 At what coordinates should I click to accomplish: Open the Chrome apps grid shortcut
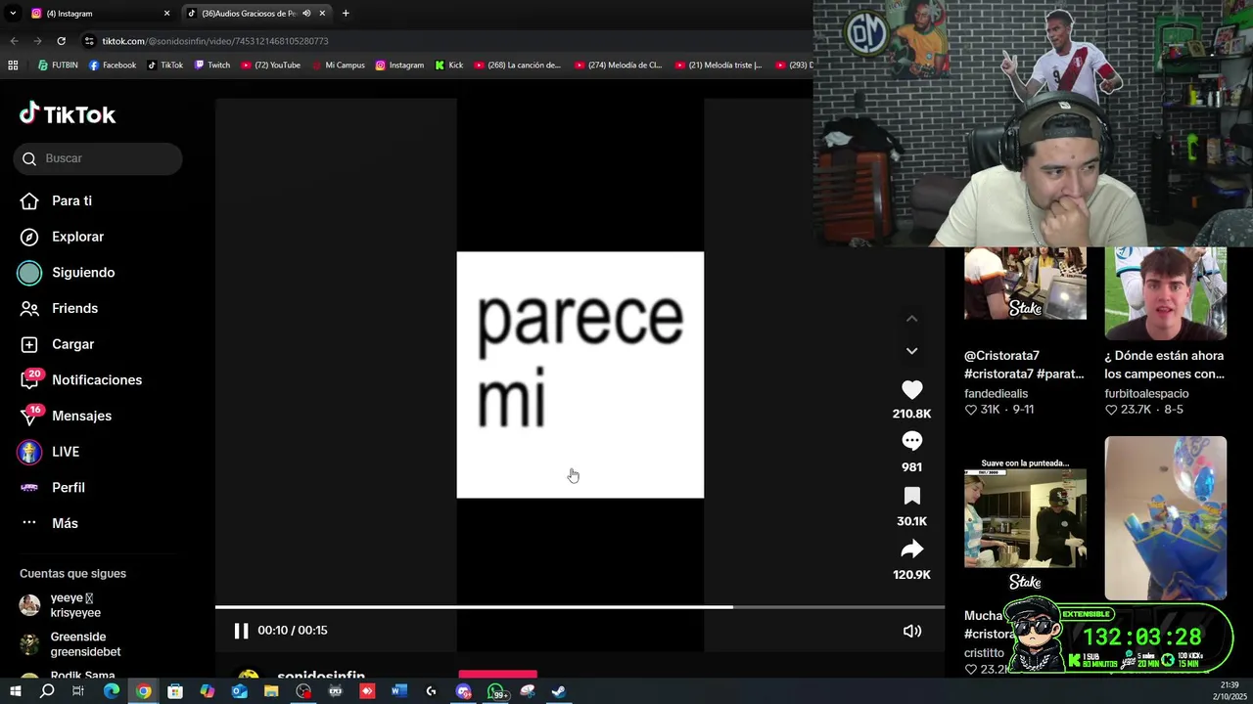13,66
